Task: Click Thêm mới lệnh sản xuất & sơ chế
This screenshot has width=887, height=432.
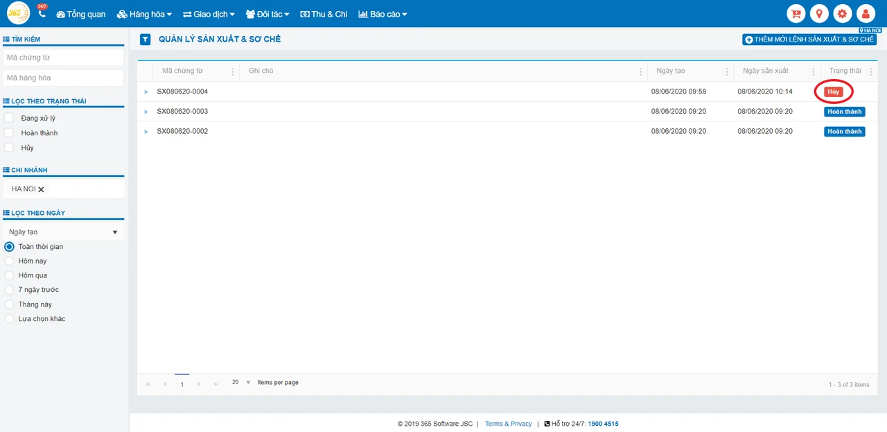Action: click(x=809, y=40)
